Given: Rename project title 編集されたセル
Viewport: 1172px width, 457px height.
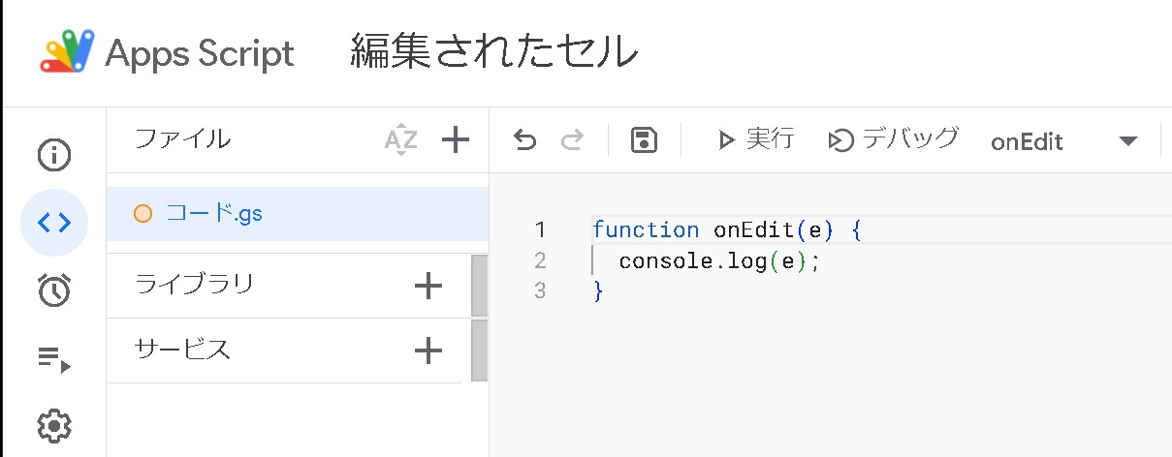Looking at the screenshot, I should [494, 51].
